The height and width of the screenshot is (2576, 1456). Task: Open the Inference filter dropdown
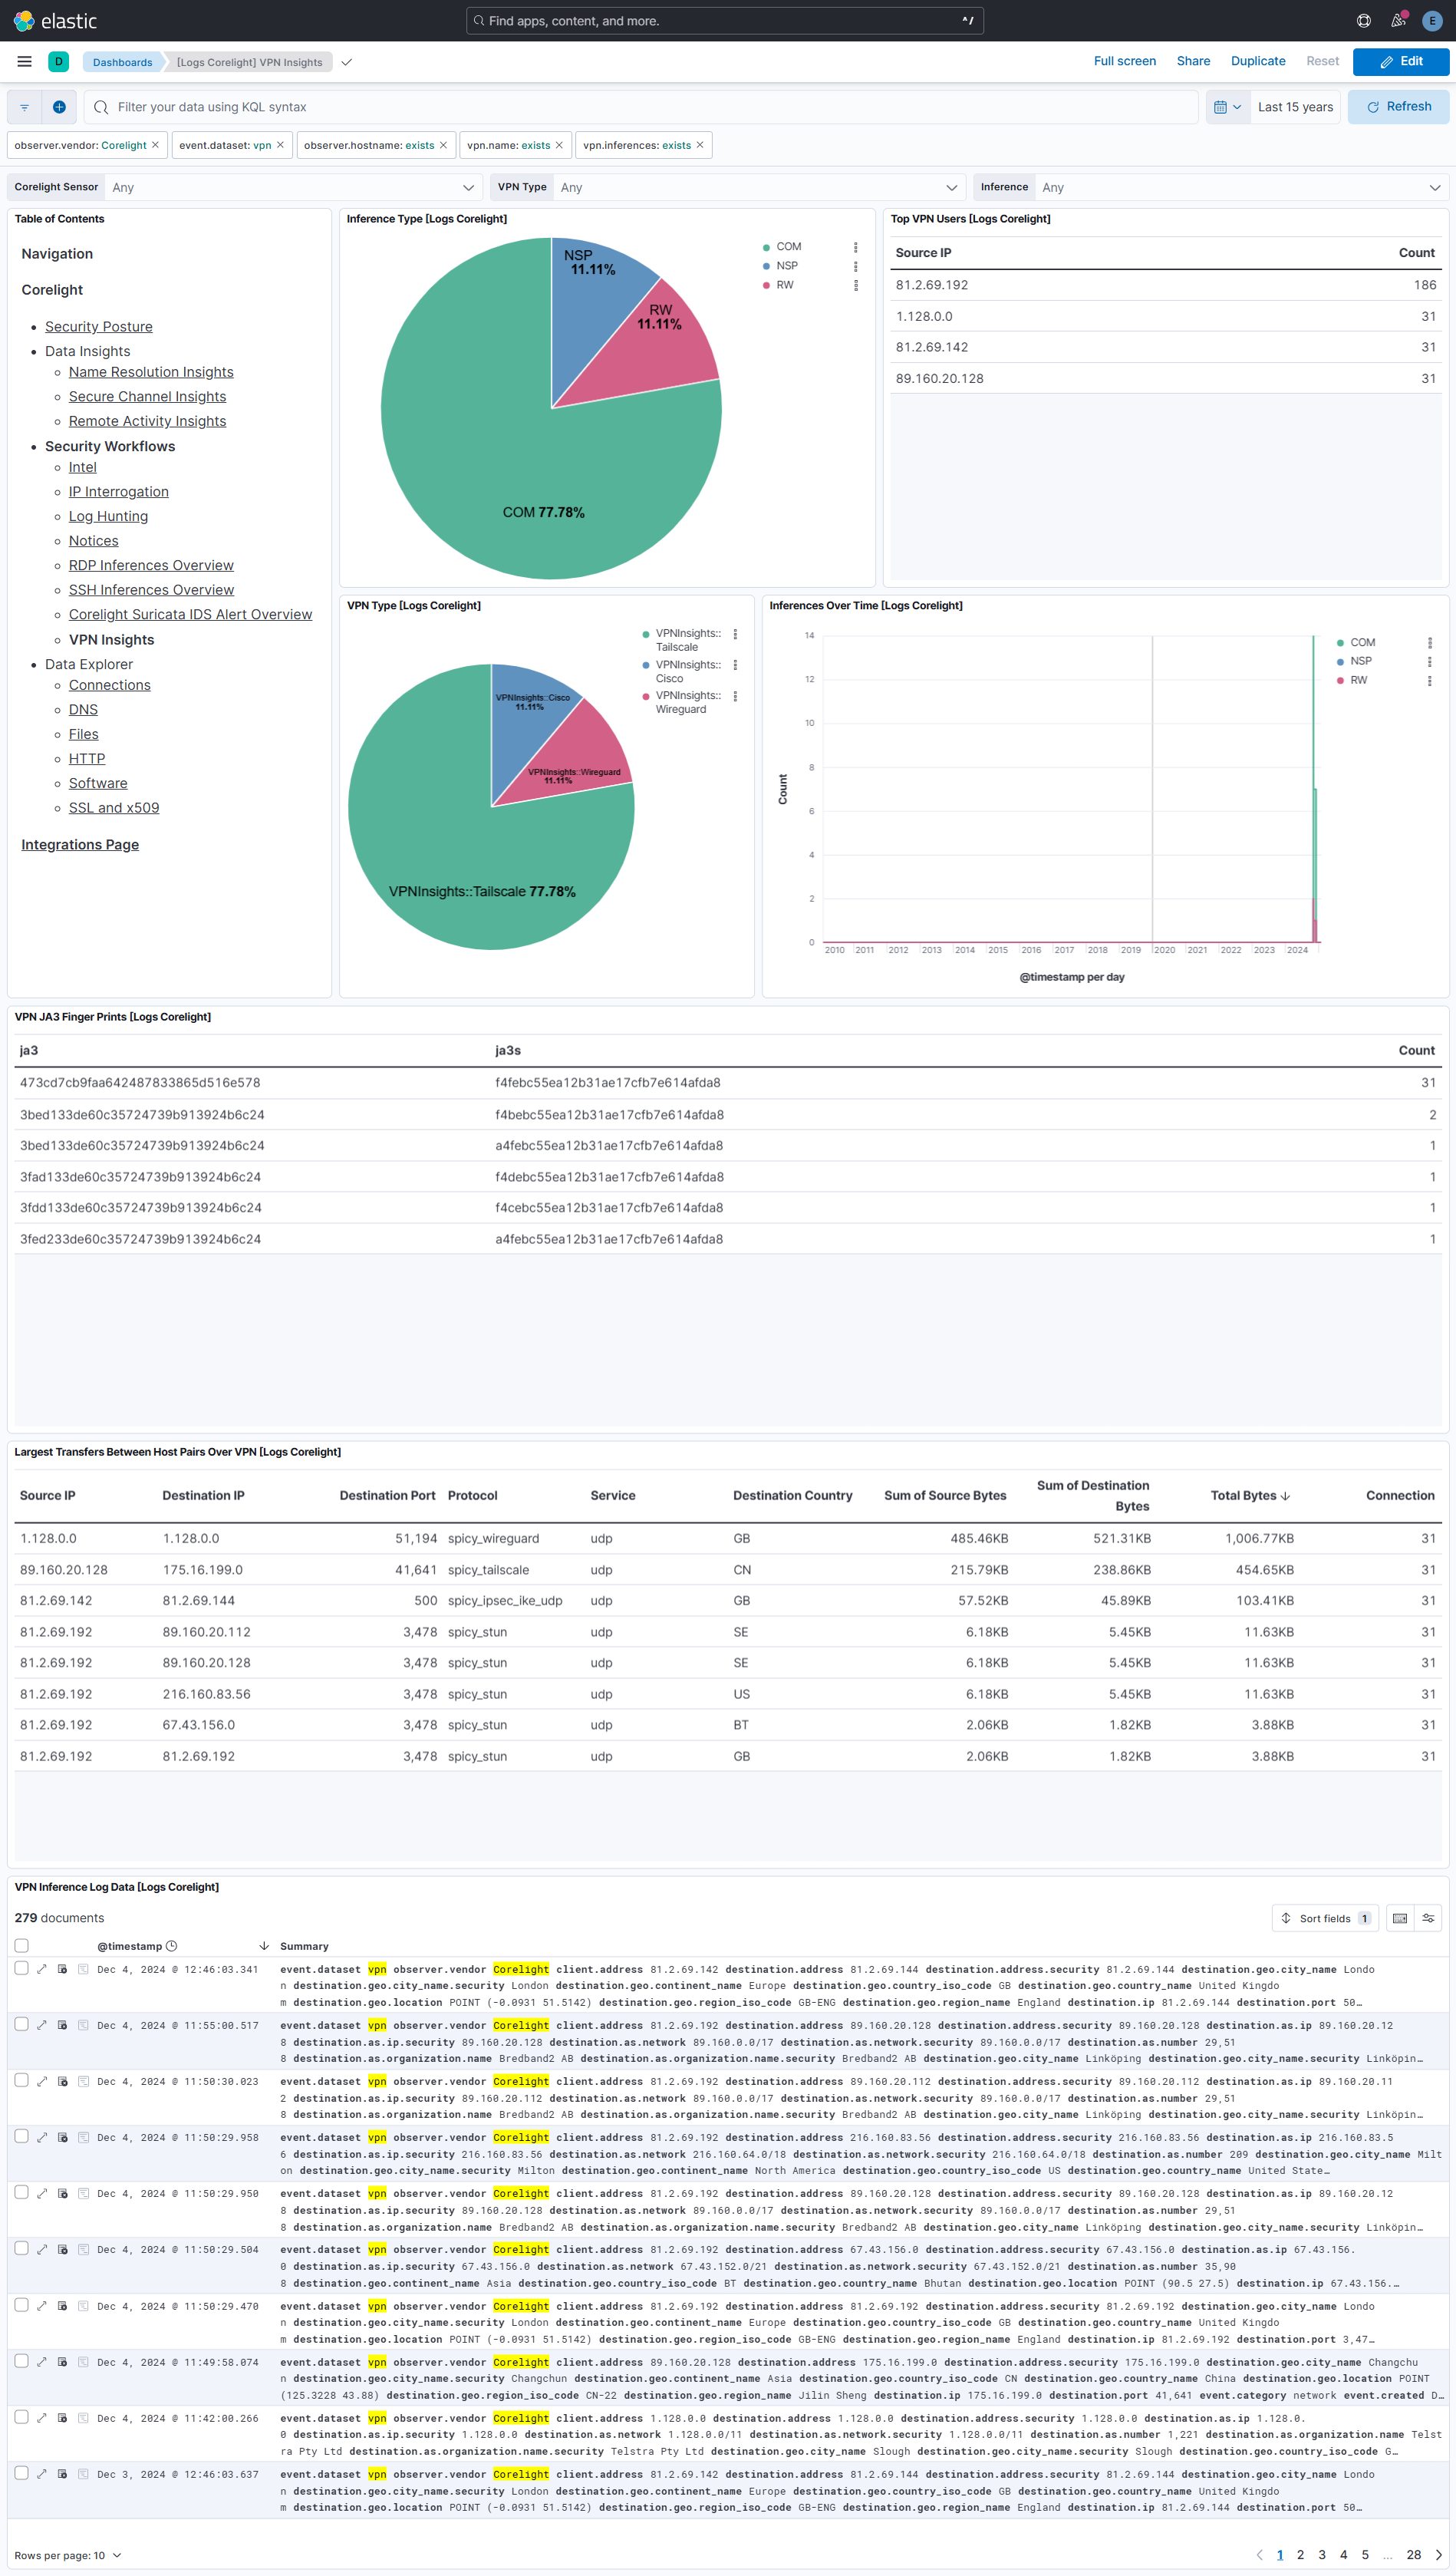pyautogui.click(x=1240, y=187)
